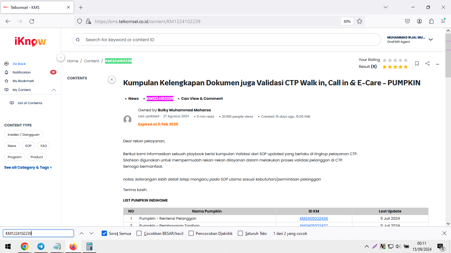Open Windows Start menu
This screenshot has width=451, height=253.
(x=8, y=246)
